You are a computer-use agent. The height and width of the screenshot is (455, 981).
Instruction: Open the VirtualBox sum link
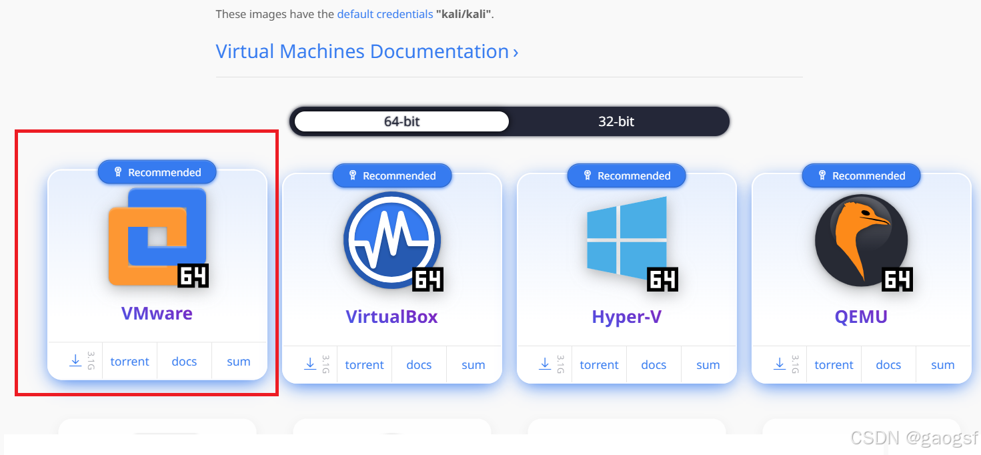(x=473, y=365)
